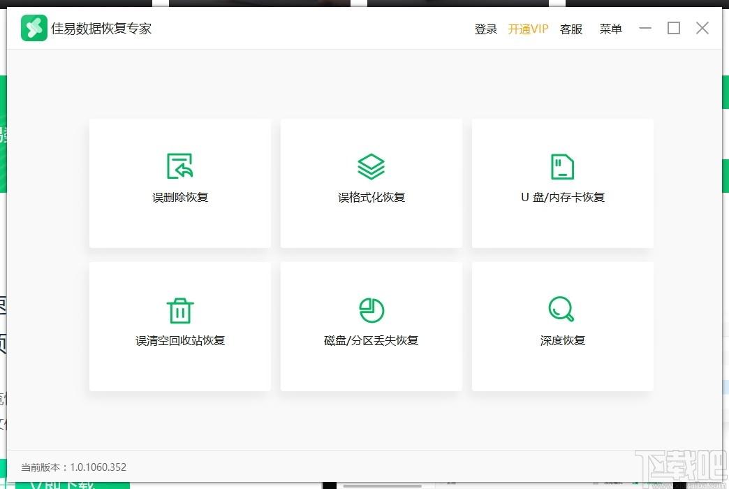Pick the 深度恢复 text label
Screen dimensions: 729x489
point(563,341)
